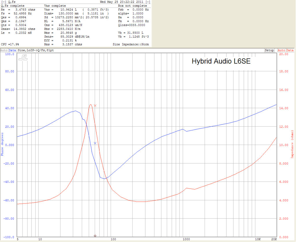Screen dimensions: 296x242
Task: Select the 'Hybrid Audio L6SE' graph title
Action: click(221, 61)
